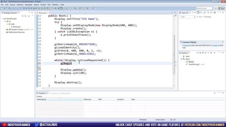Image resolution: width=226 pixels, height=127 pixels.
Task: Click the Open Perspective icon beside Java
Action: (216, 8)
